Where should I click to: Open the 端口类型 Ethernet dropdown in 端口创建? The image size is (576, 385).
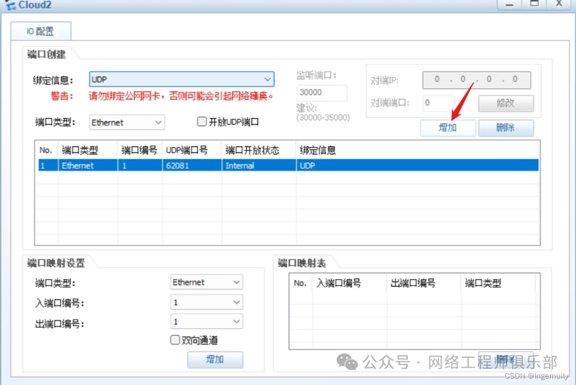click(127, 122)
